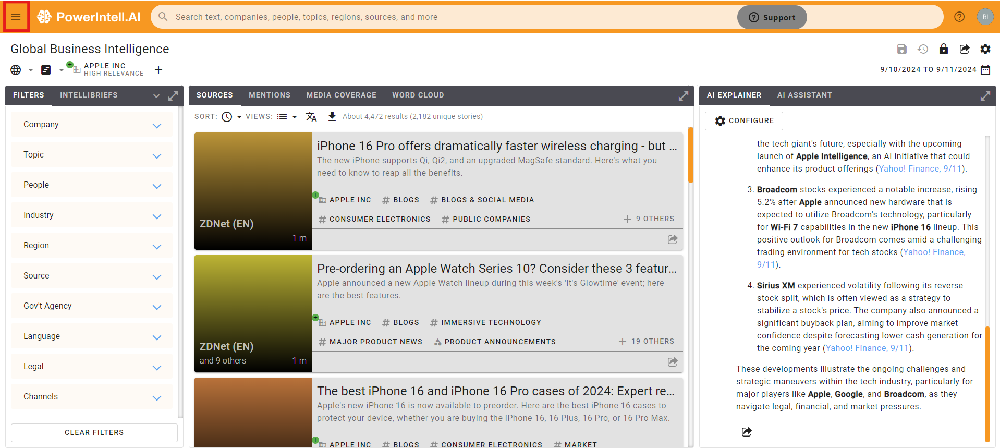The height and width of the screenshot is (448, 1000).
Task: Open the Apple Watch Series 10 headline
Action: click(497, 269)
